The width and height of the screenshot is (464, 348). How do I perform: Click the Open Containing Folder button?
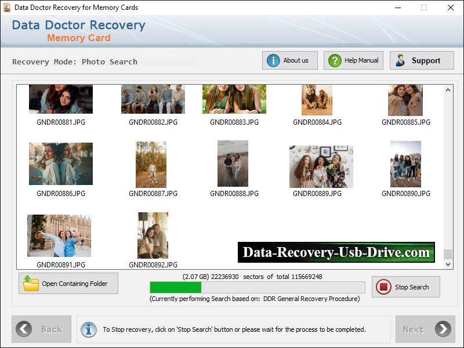click(68, 283)
